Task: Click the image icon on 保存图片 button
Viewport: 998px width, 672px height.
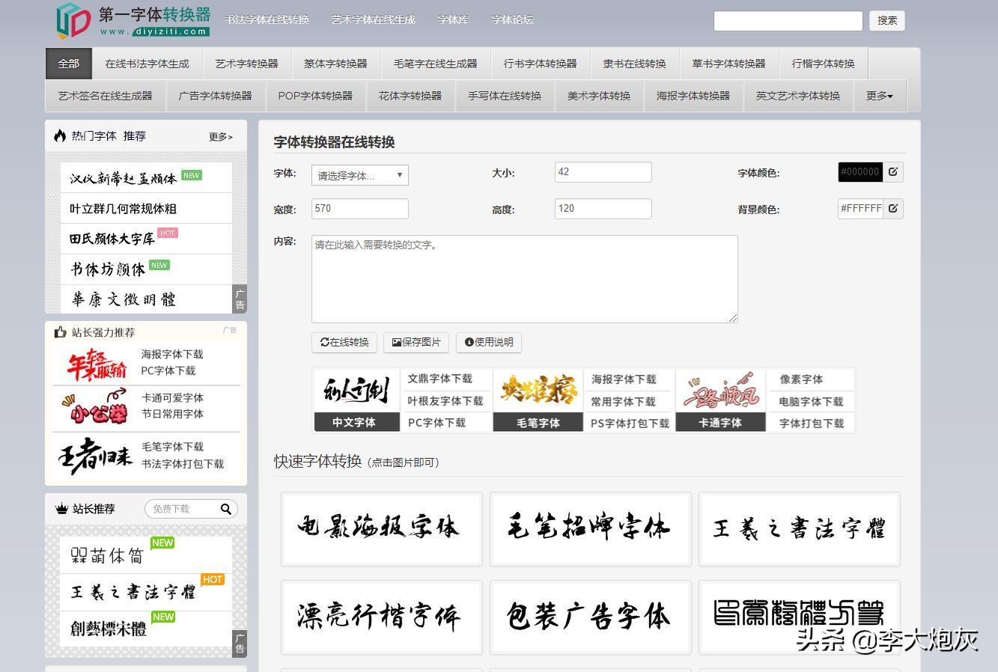Action: [396, 342]
